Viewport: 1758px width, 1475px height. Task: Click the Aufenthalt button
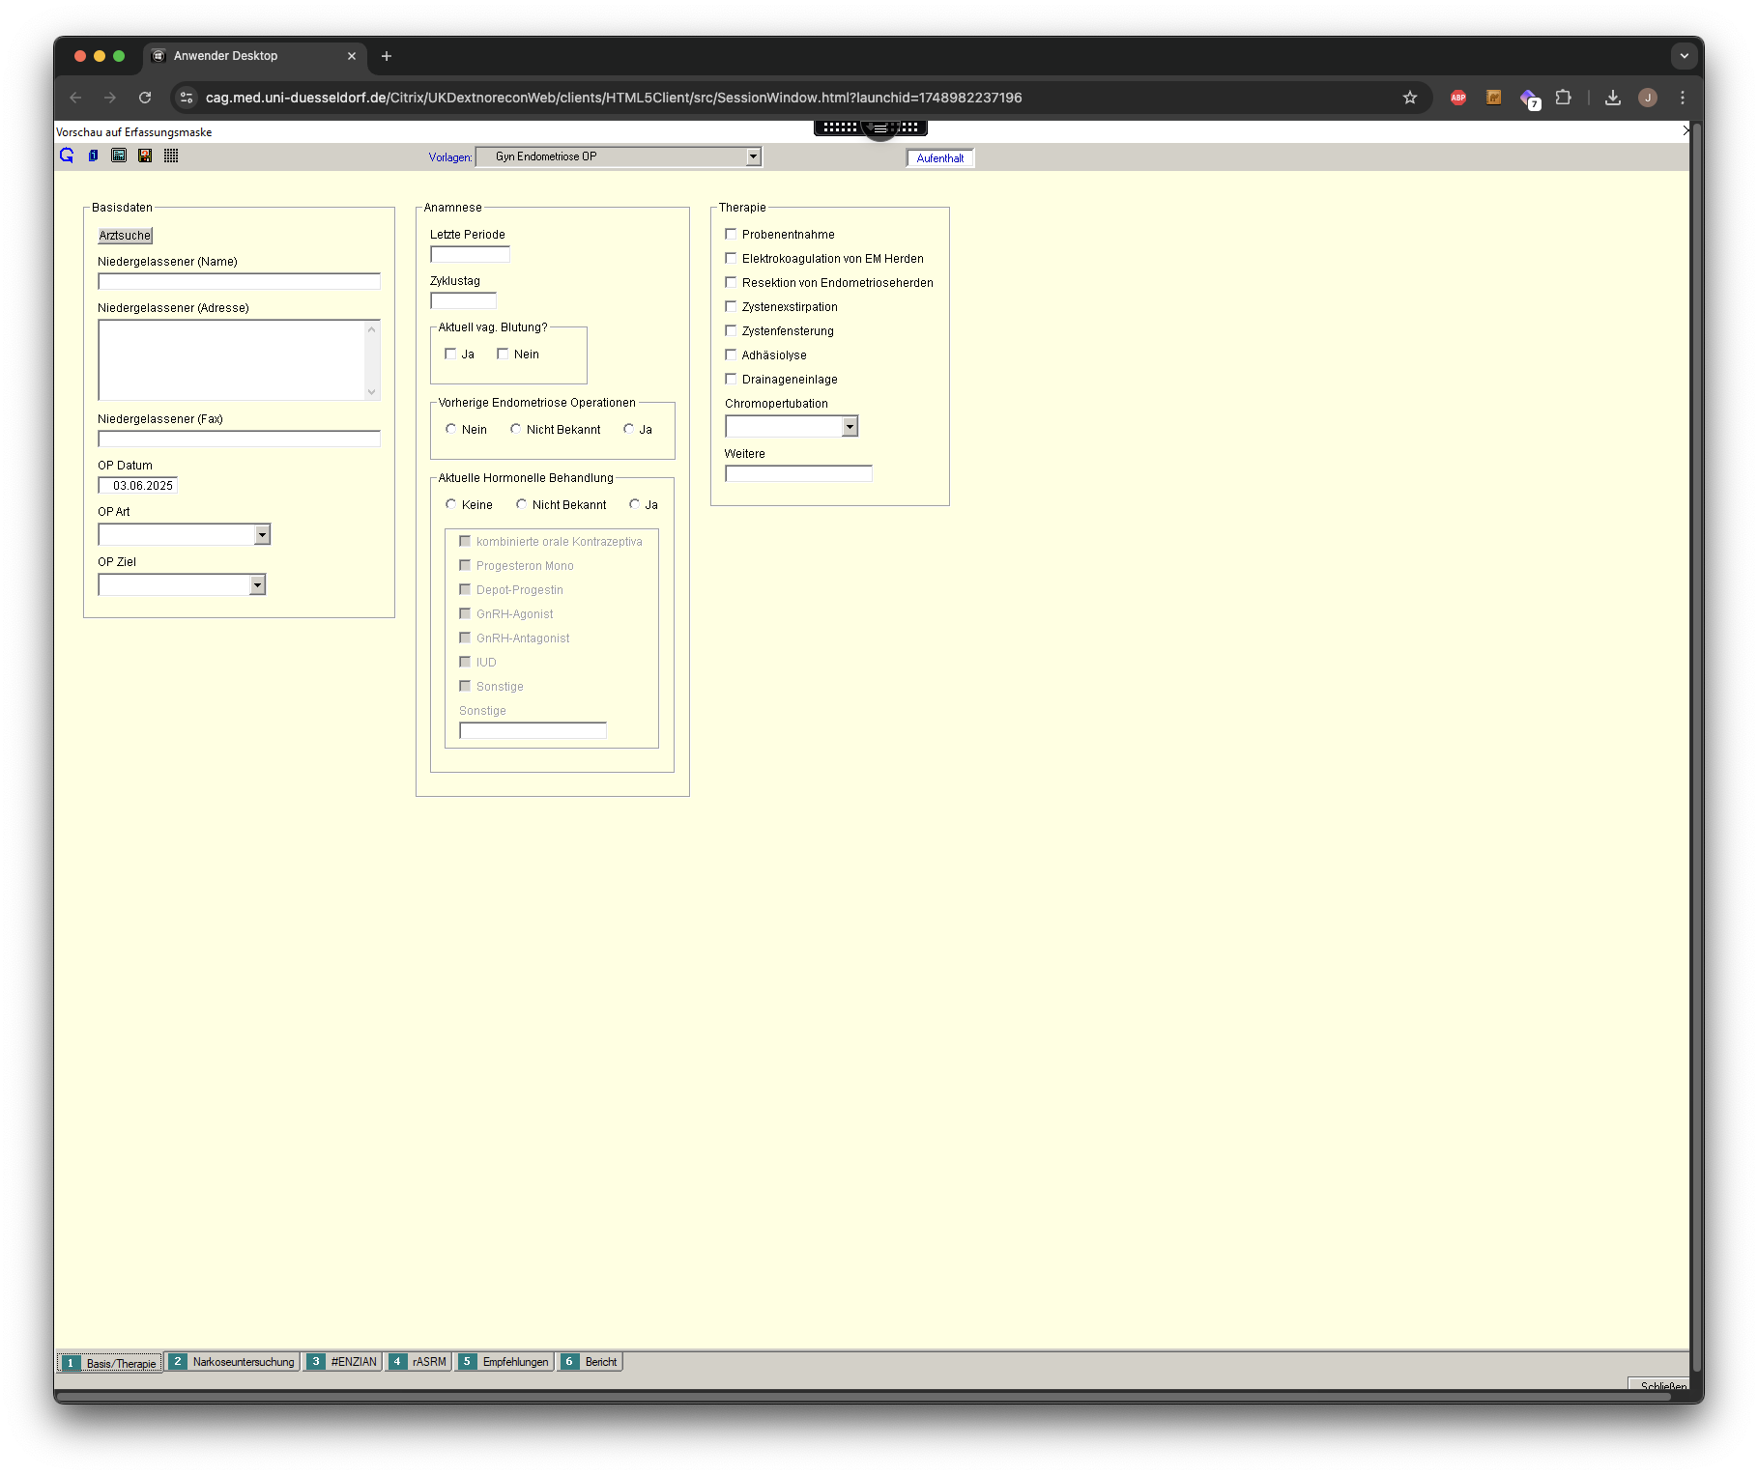pyautogui.click(x=939, y=158)
